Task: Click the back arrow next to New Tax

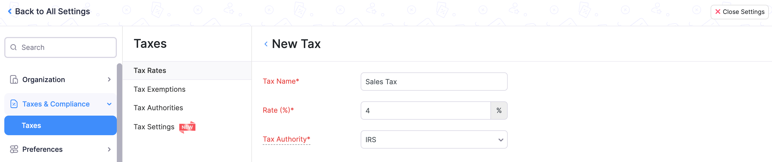Action: pos(266,44)
